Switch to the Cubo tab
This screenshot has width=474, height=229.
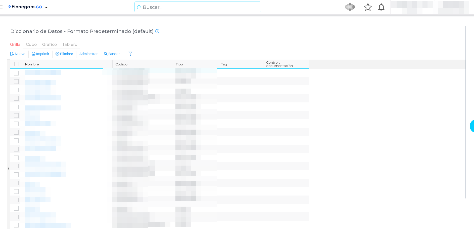(x=31, y=44)
